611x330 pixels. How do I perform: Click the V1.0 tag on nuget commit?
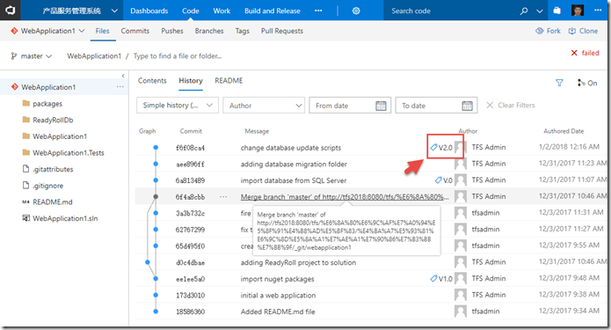pyautogui.click(x=441, y=279)
